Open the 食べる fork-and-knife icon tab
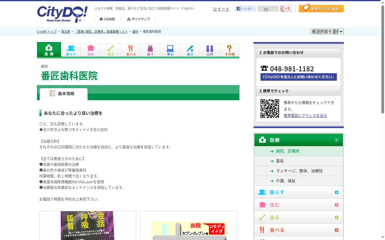The height and width of the screenshot is (240, 385). [x=130, y=50]
